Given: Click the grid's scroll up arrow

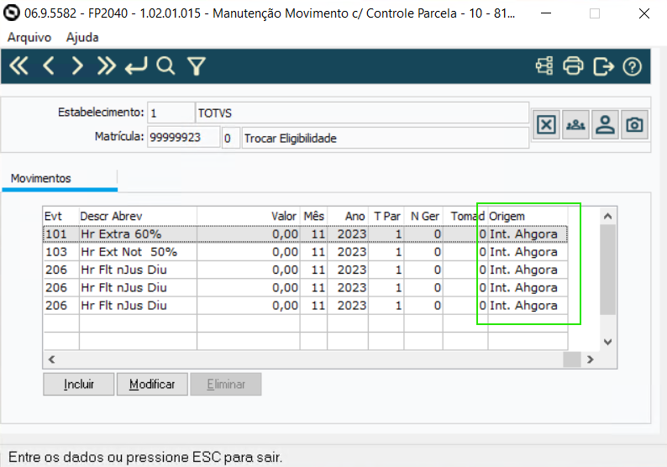Looking at the screenshot, I should tap(608, 216).
